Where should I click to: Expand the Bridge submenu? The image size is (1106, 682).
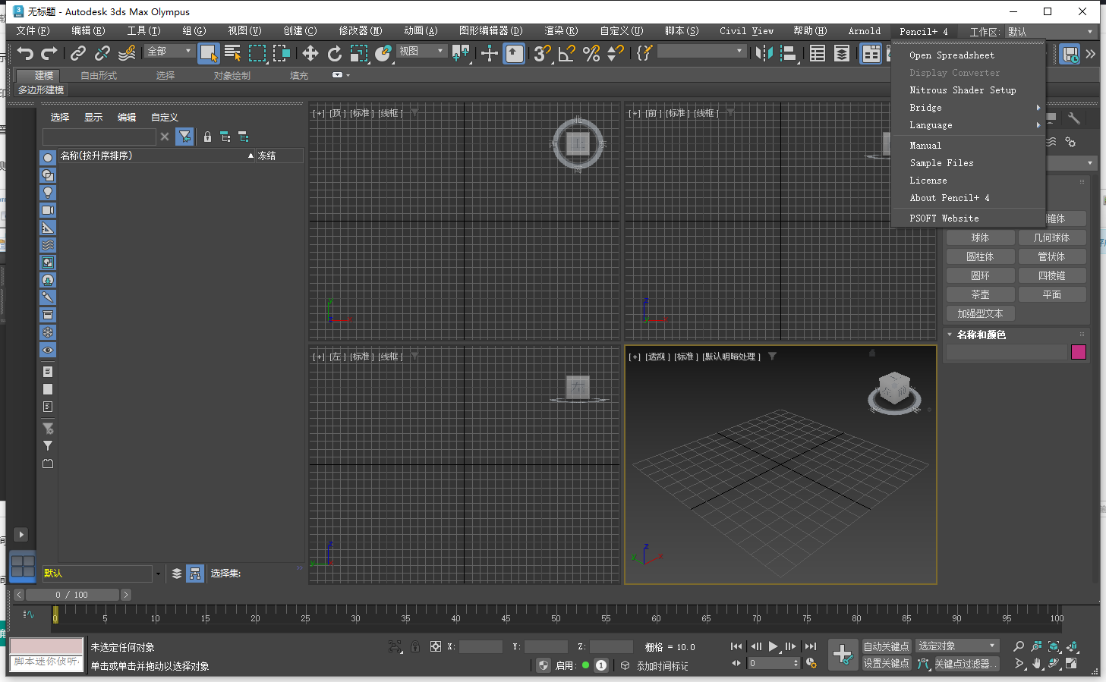coord(969,108)
